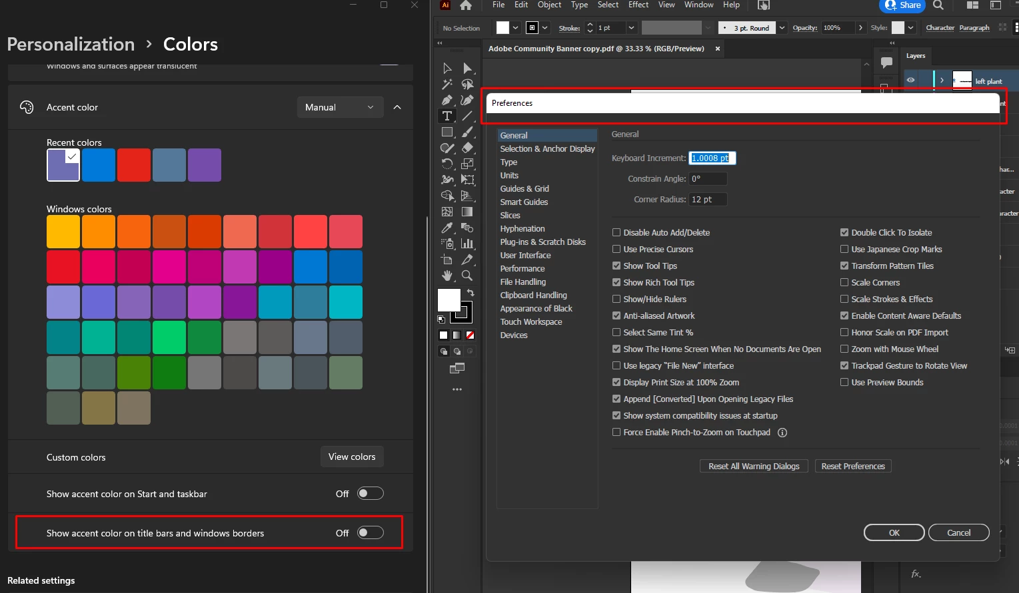The height and width of the screenshot is (593, 1019).
Task: Select the Paintbrush tool
Action: (467, 132)
